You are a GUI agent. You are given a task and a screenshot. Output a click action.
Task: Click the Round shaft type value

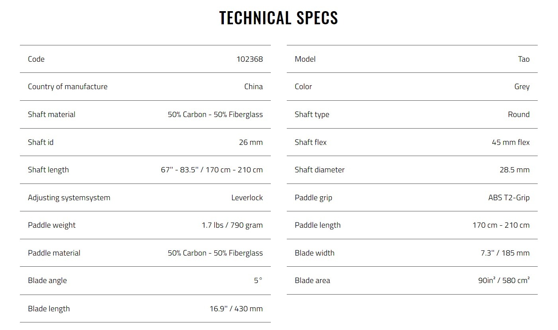point(519,114)
